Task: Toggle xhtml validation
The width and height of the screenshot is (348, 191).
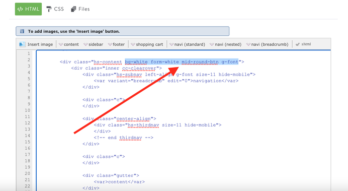Action: [x=303, y=44]
